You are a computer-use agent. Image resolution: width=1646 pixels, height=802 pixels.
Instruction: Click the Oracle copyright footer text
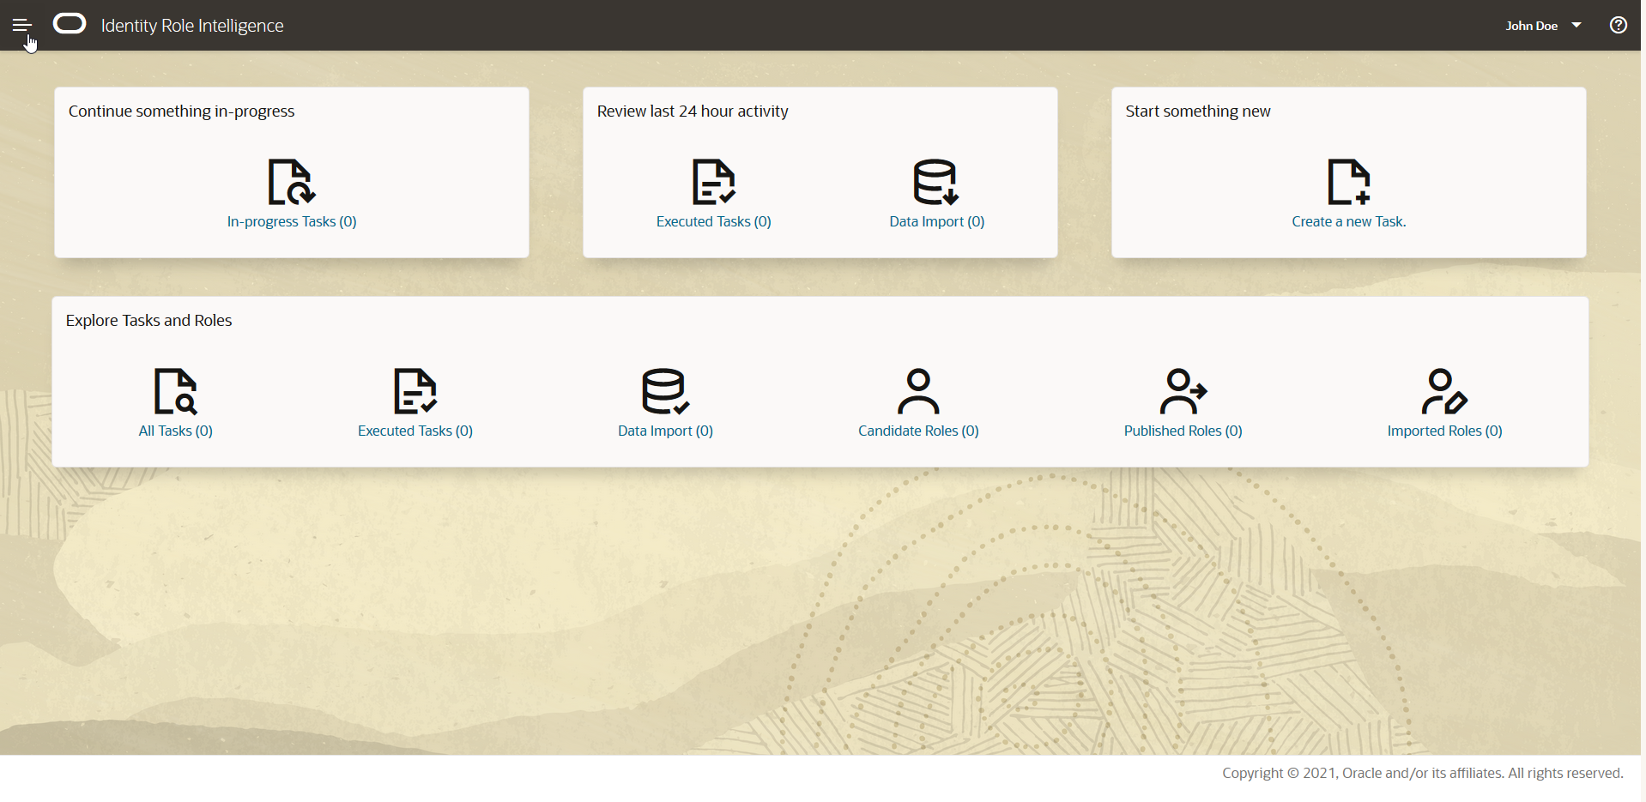pyautogui.click(x=1423, y=773)
